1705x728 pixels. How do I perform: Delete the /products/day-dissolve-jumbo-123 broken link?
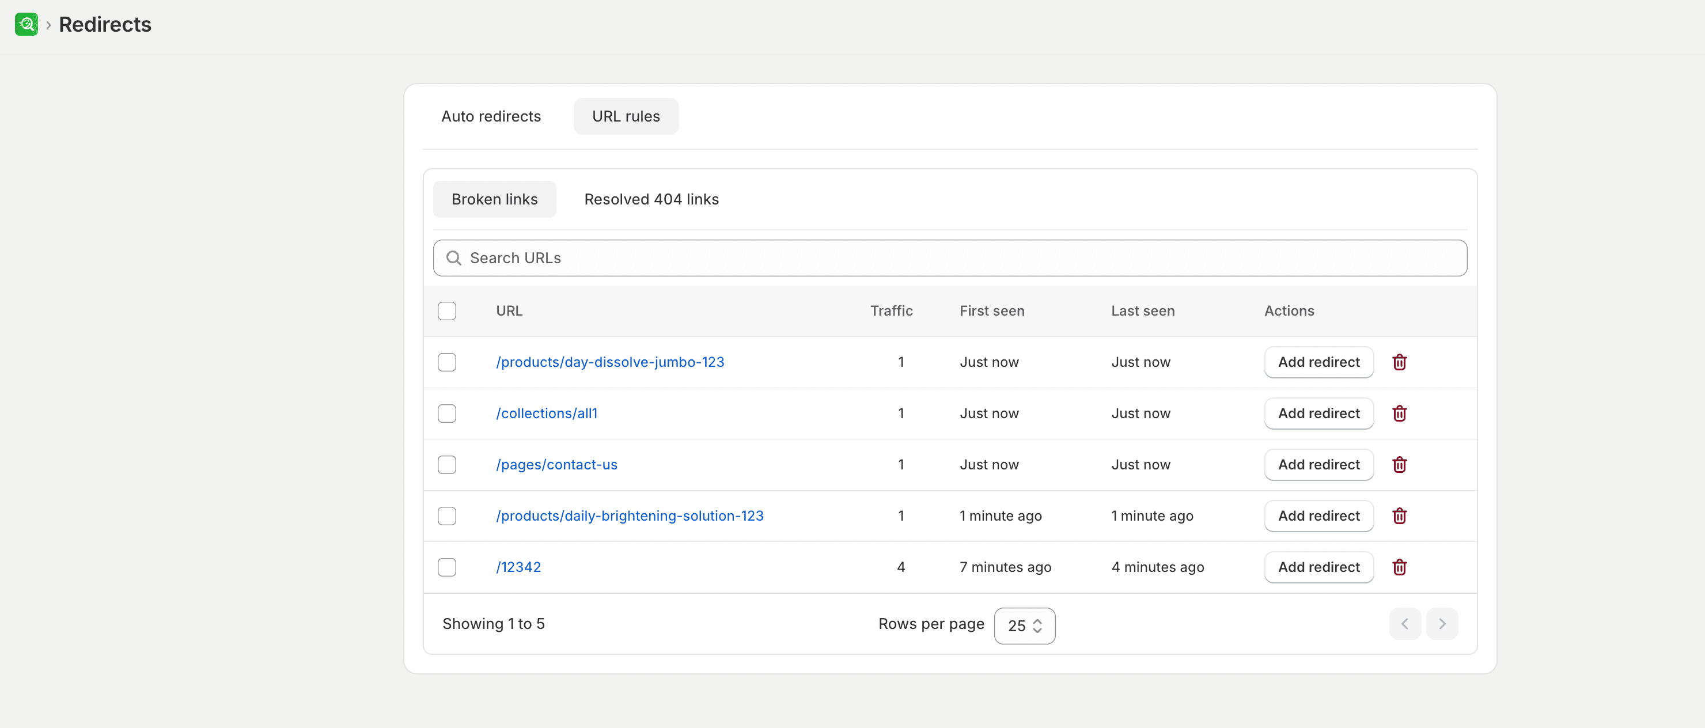[1399, 362]
